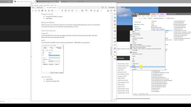Click the cloud upload icon in Acrobat toolbar
Viewport: 191px width, 107px height.
[x=39, y=11]
